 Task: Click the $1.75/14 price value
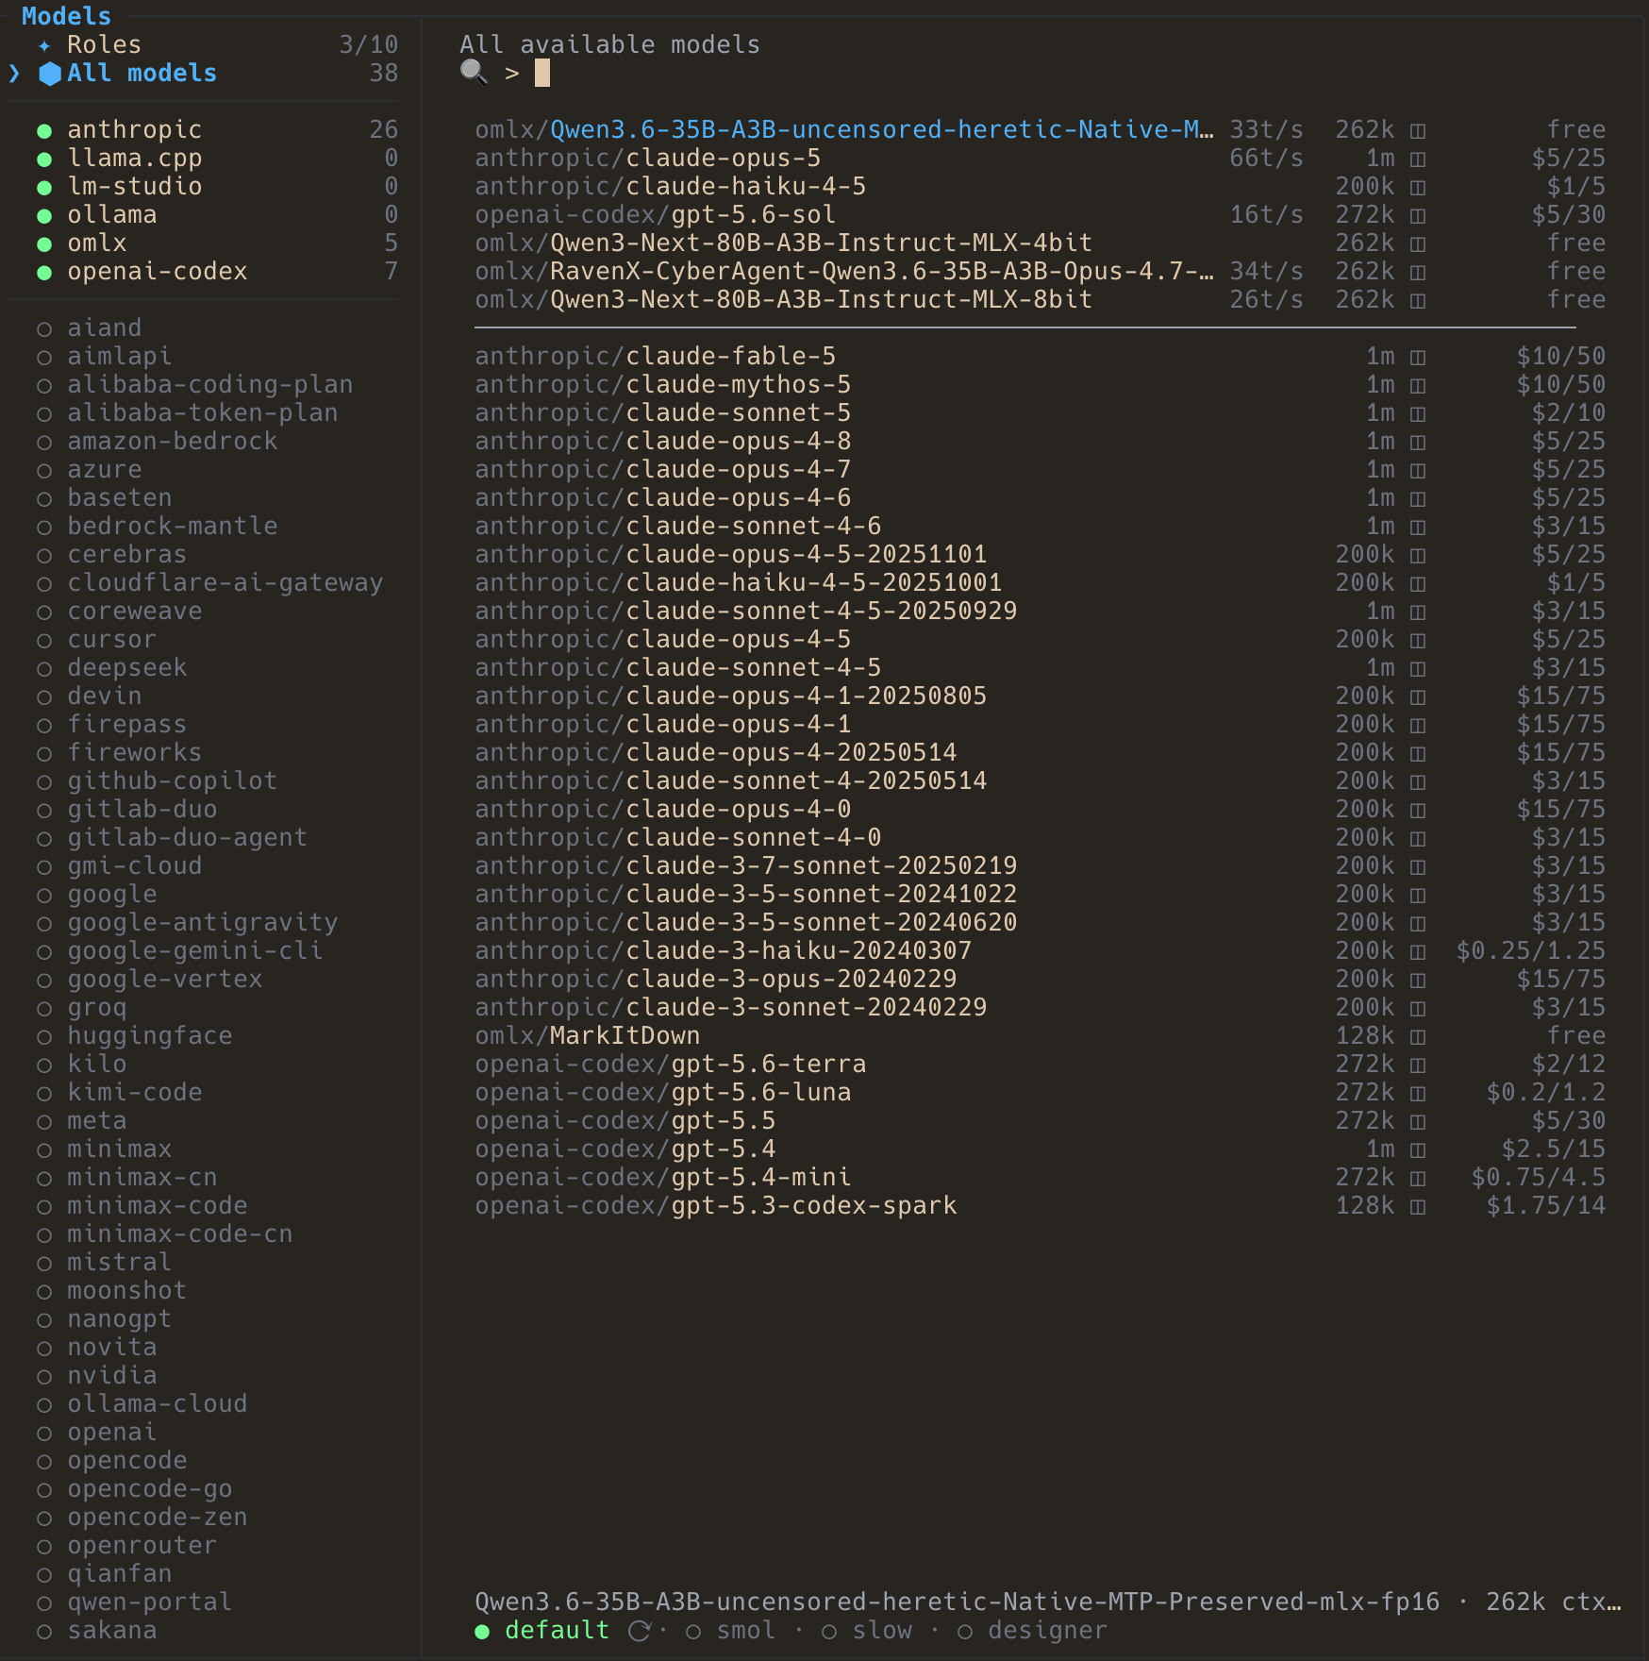point(1545,1205)
